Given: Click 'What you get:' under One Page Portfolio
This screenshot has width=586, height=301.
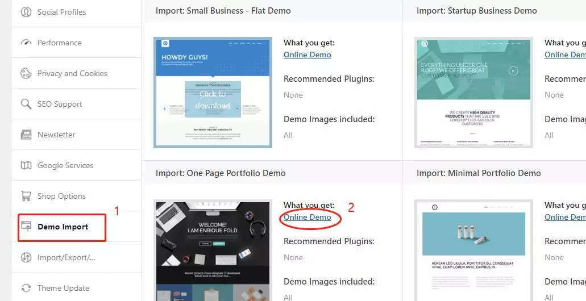Looking at the screenshot, I should coord(309,205).
